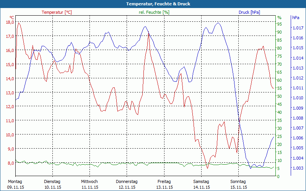Click the '30' humidity axis value
The width and height of the screenshot is (306, 191).
pyautogui.click(x=280, y=128)
